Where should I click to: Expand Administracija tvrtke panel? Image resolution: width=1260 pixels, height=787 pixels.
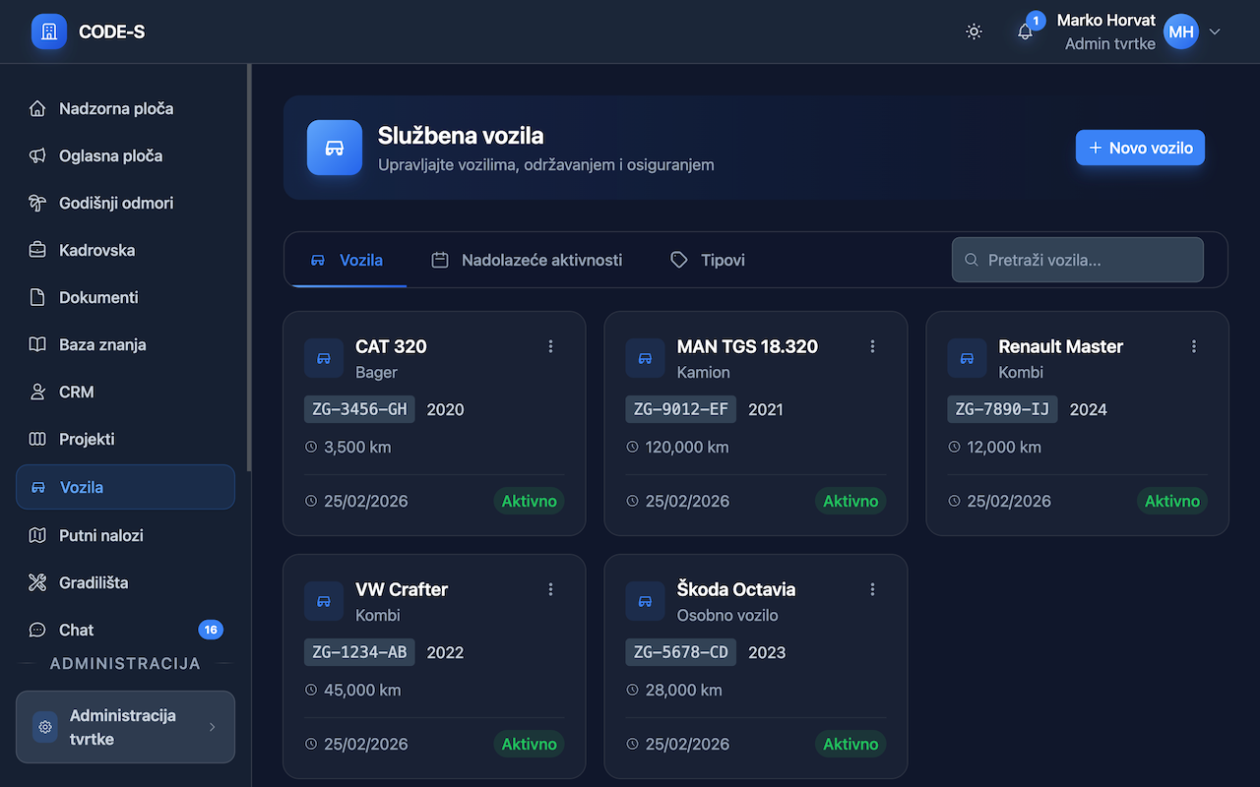click(125, 727)
